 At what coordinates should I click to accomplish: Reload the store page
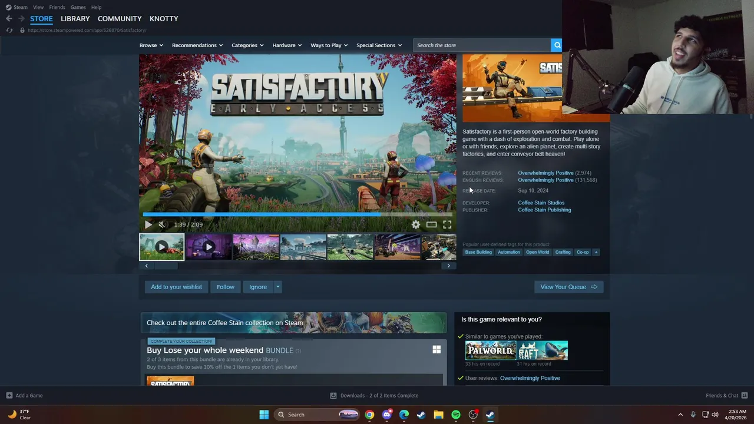(x=9, y=30)
